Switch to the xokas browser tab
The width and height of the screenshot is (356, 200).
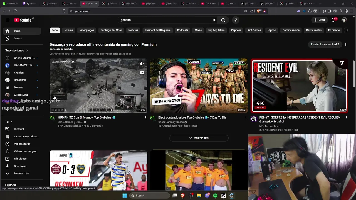tap(31, 4)
